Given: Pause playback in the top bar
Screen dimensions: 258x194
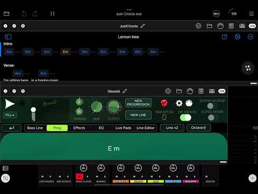Looking at the screenshot, I should pyautogui.click(x=52, y=13).
